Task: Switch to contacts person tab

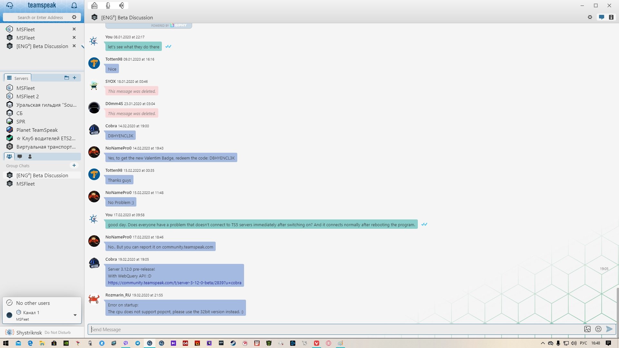Action: (x=30, y=156)
